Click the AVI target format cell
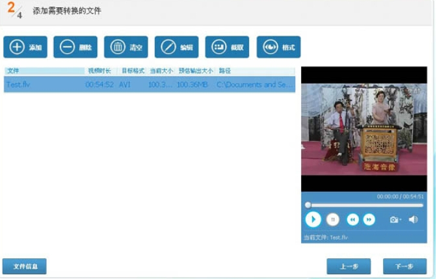The width and height of the screenshot is (437, 279). coord(125,85)
